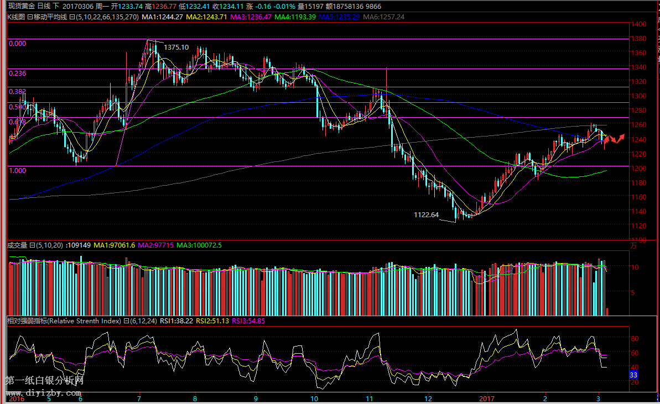
Task: Click the open price 1233.74
Action: 131,6
